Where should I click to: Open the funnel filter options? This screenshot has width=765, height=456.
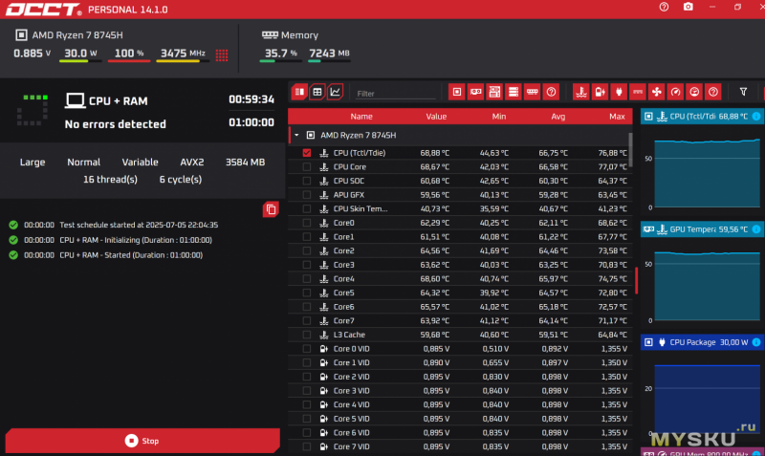(x=743, y=92)
